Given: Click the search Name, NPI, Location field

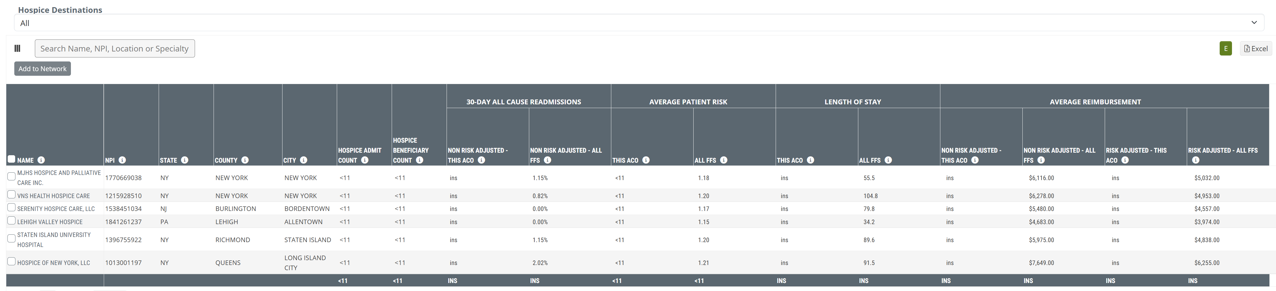Looking at the screenshot, I should 114,49.
